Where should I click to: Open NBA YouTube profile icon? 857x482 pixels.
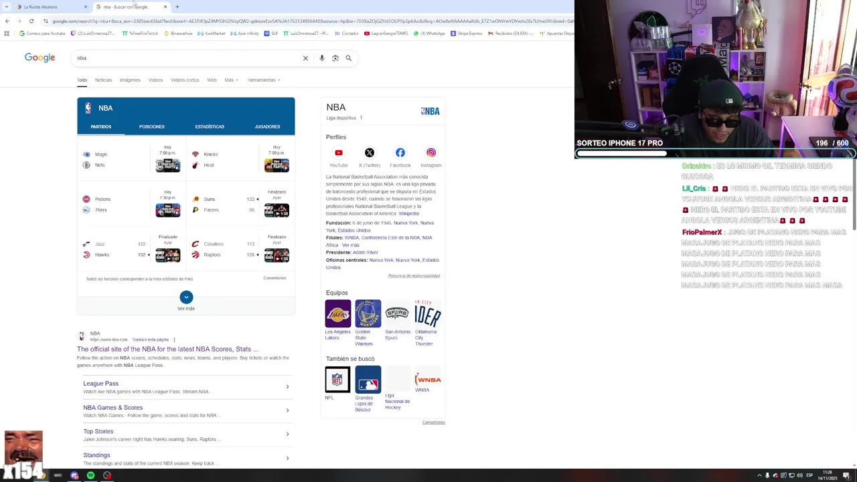coord(339,153)
